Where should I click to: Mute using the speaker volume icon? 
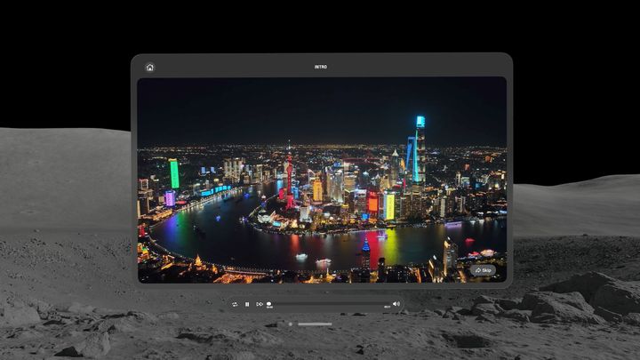(396, 304)
